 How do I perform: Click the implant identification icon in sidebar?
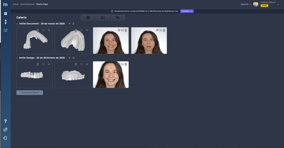5,22
